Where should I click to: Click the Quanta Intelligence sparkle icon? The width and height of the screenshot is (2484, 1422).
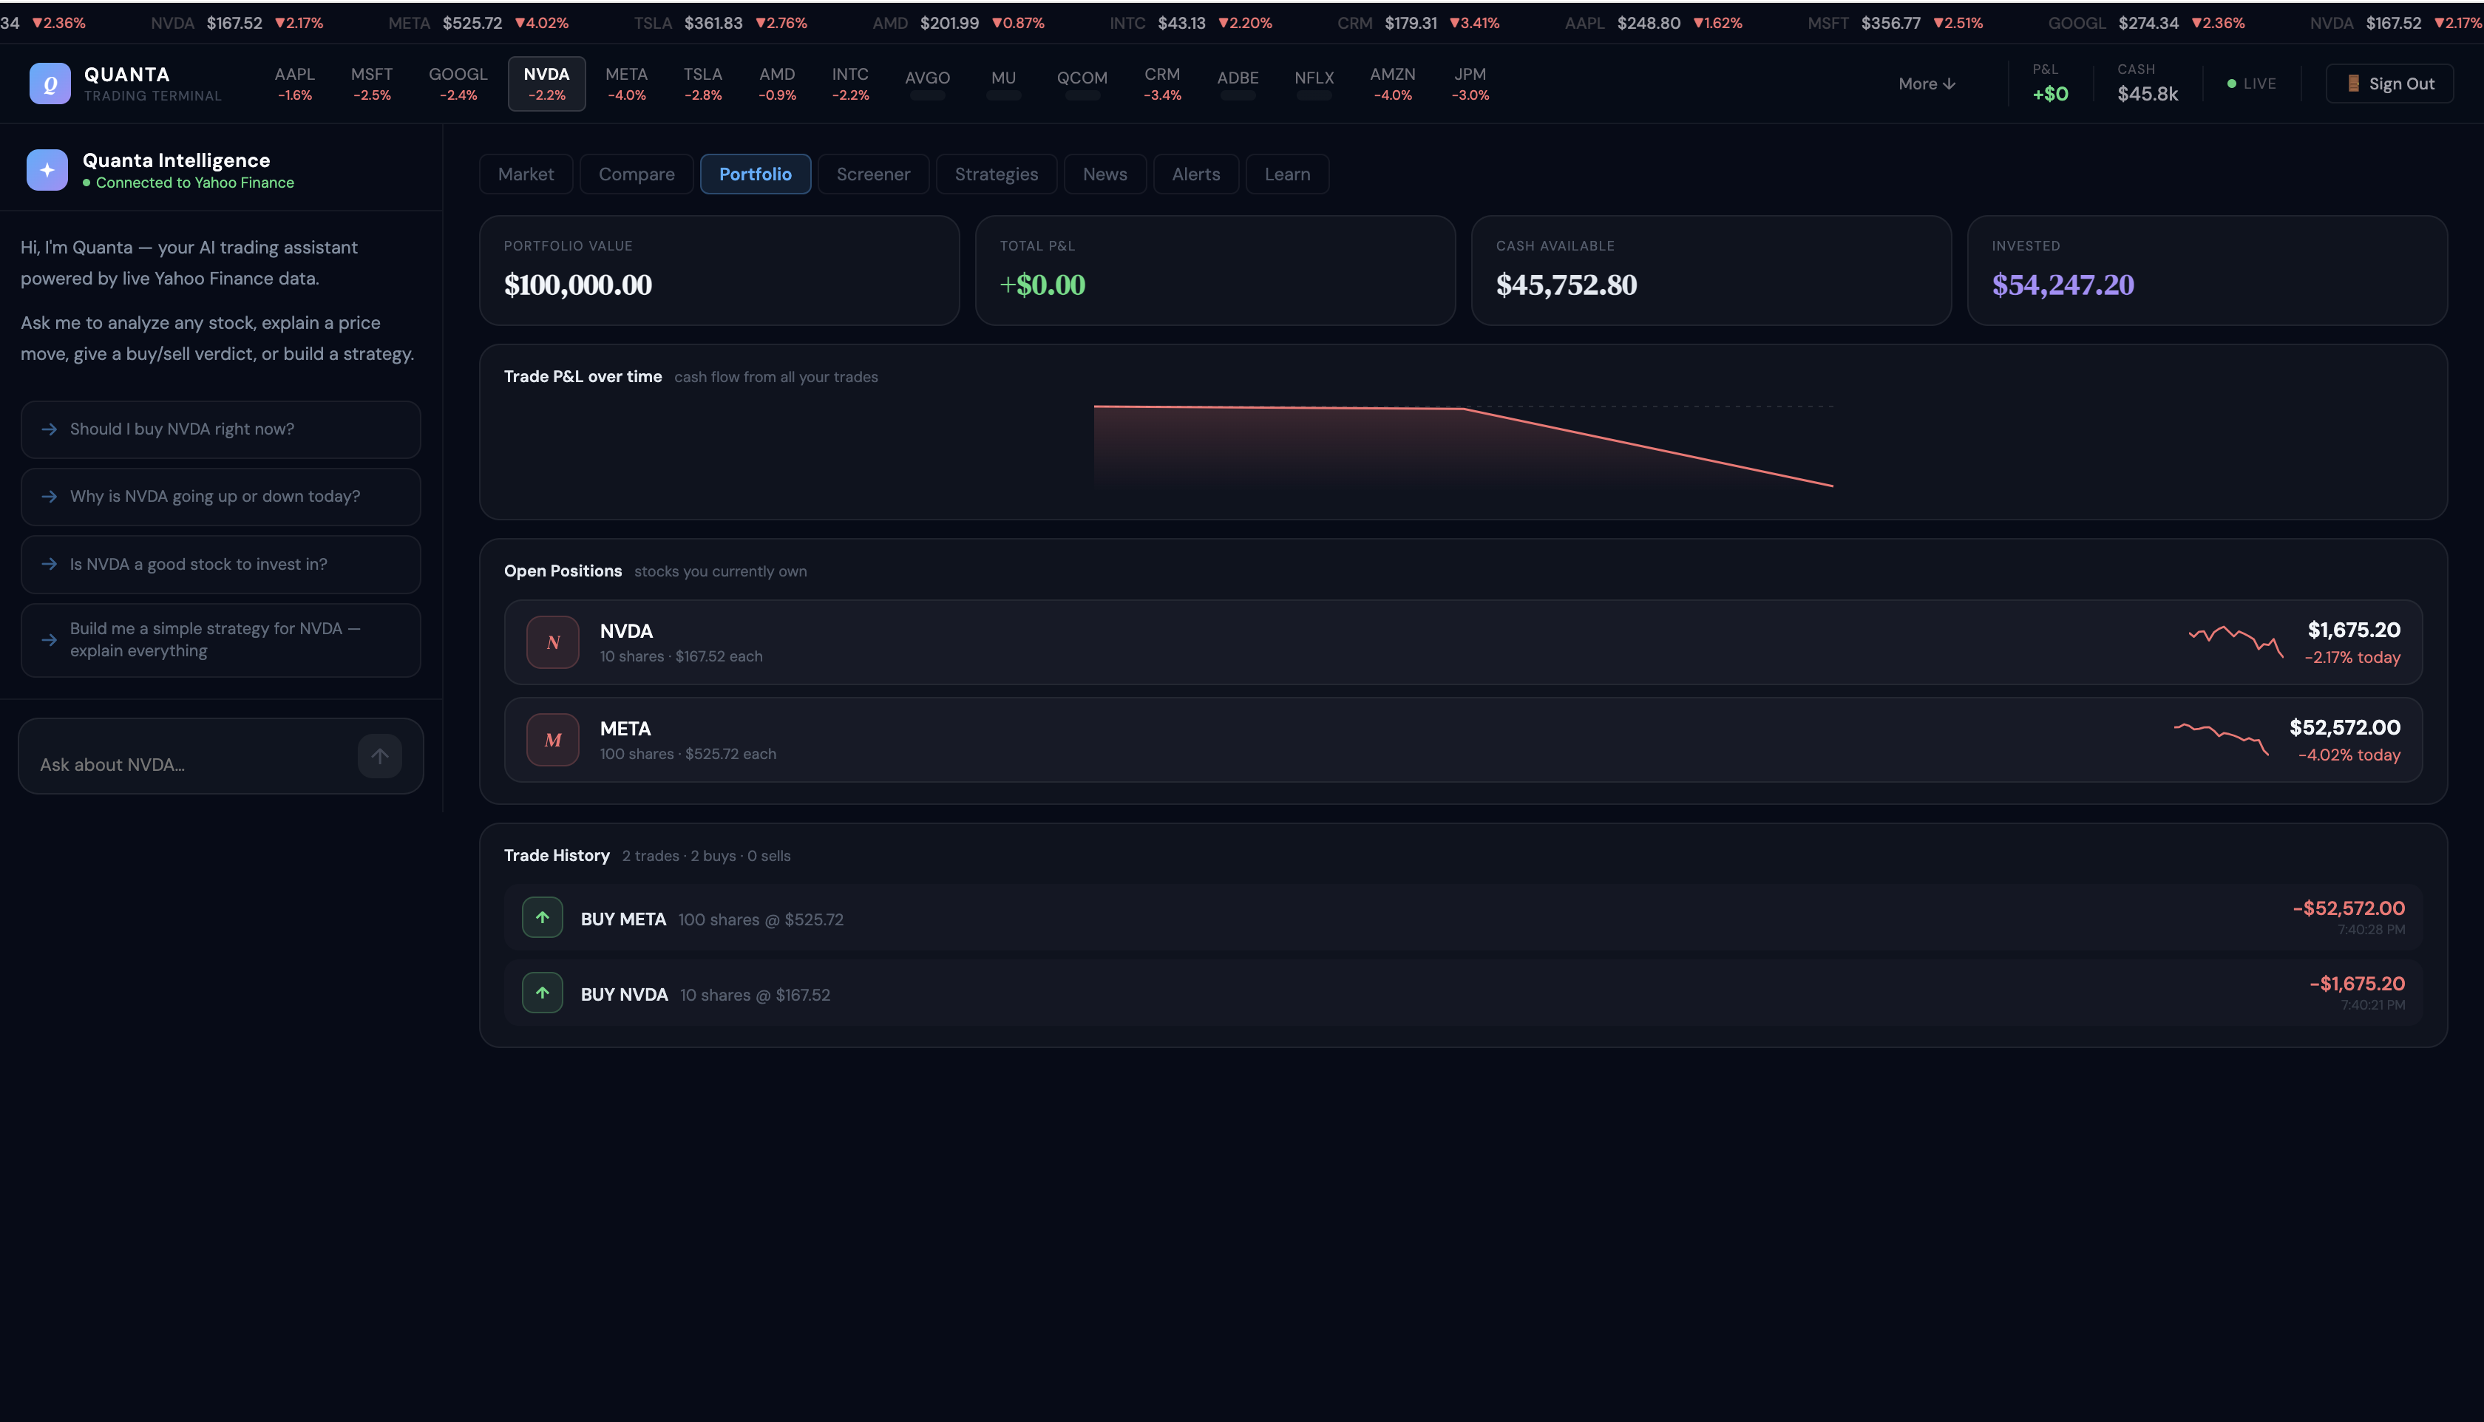click(x=47, y=170)
